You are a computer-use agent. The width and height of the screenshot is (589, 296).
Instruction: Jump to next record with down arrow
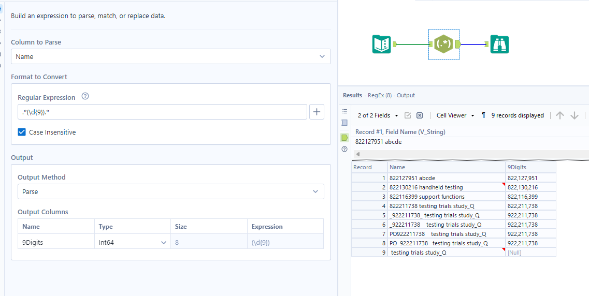tap(574, 115)
